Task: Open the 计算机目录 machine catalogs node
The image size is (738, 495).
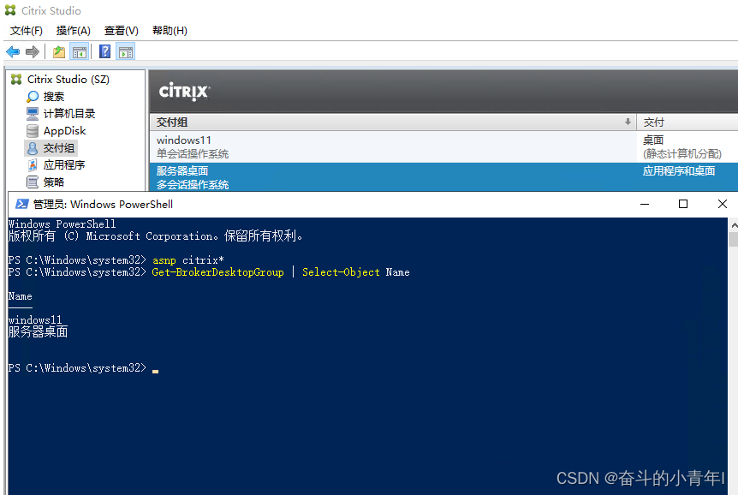Action: [x=68, y=114]
